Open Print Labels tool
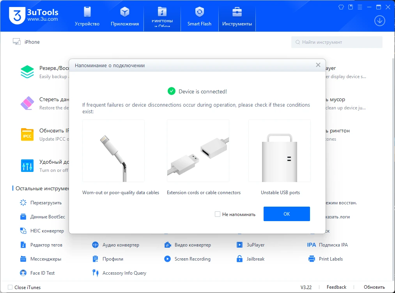The height and width of the screenshot is (293, 395). point(326,259)
